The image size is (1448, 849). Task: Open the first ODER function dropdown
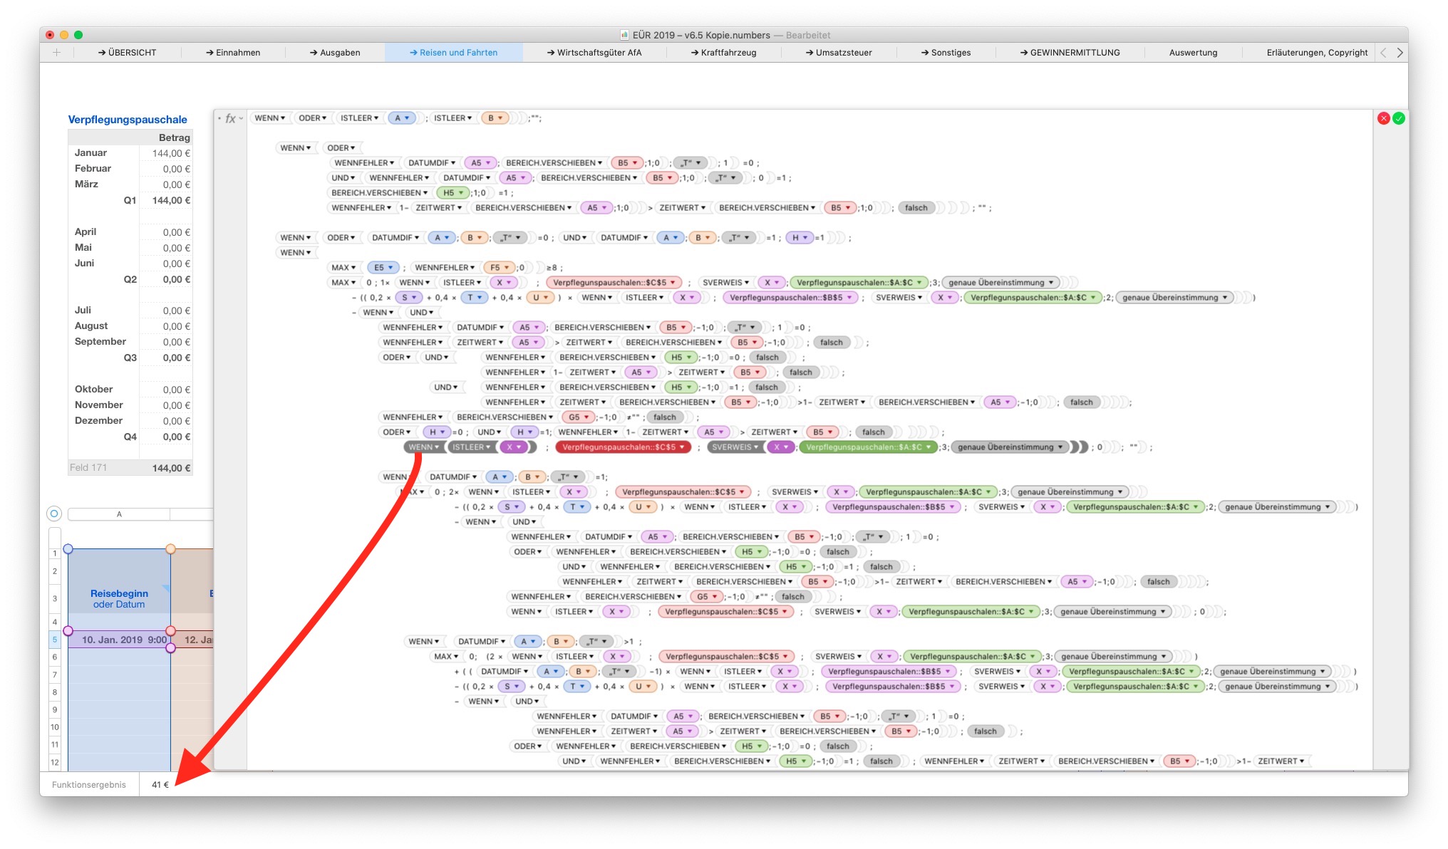click(324, 118)
